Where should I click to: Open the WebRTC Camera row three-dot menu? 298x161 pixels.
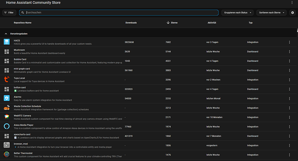click(x=289, y=117)
